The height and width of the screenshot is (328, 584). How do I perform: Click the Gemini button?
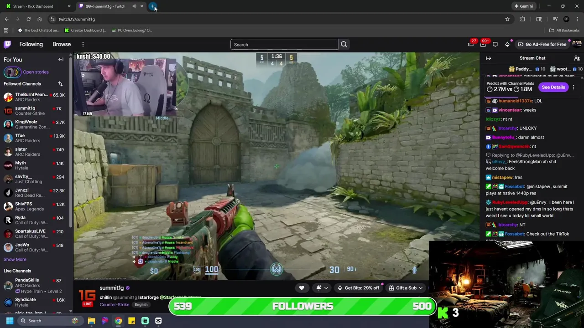(x=524, y=6)
